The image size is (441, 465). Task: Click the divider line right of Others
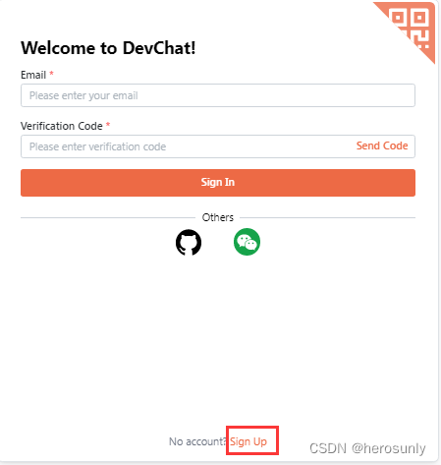(327, 217)
